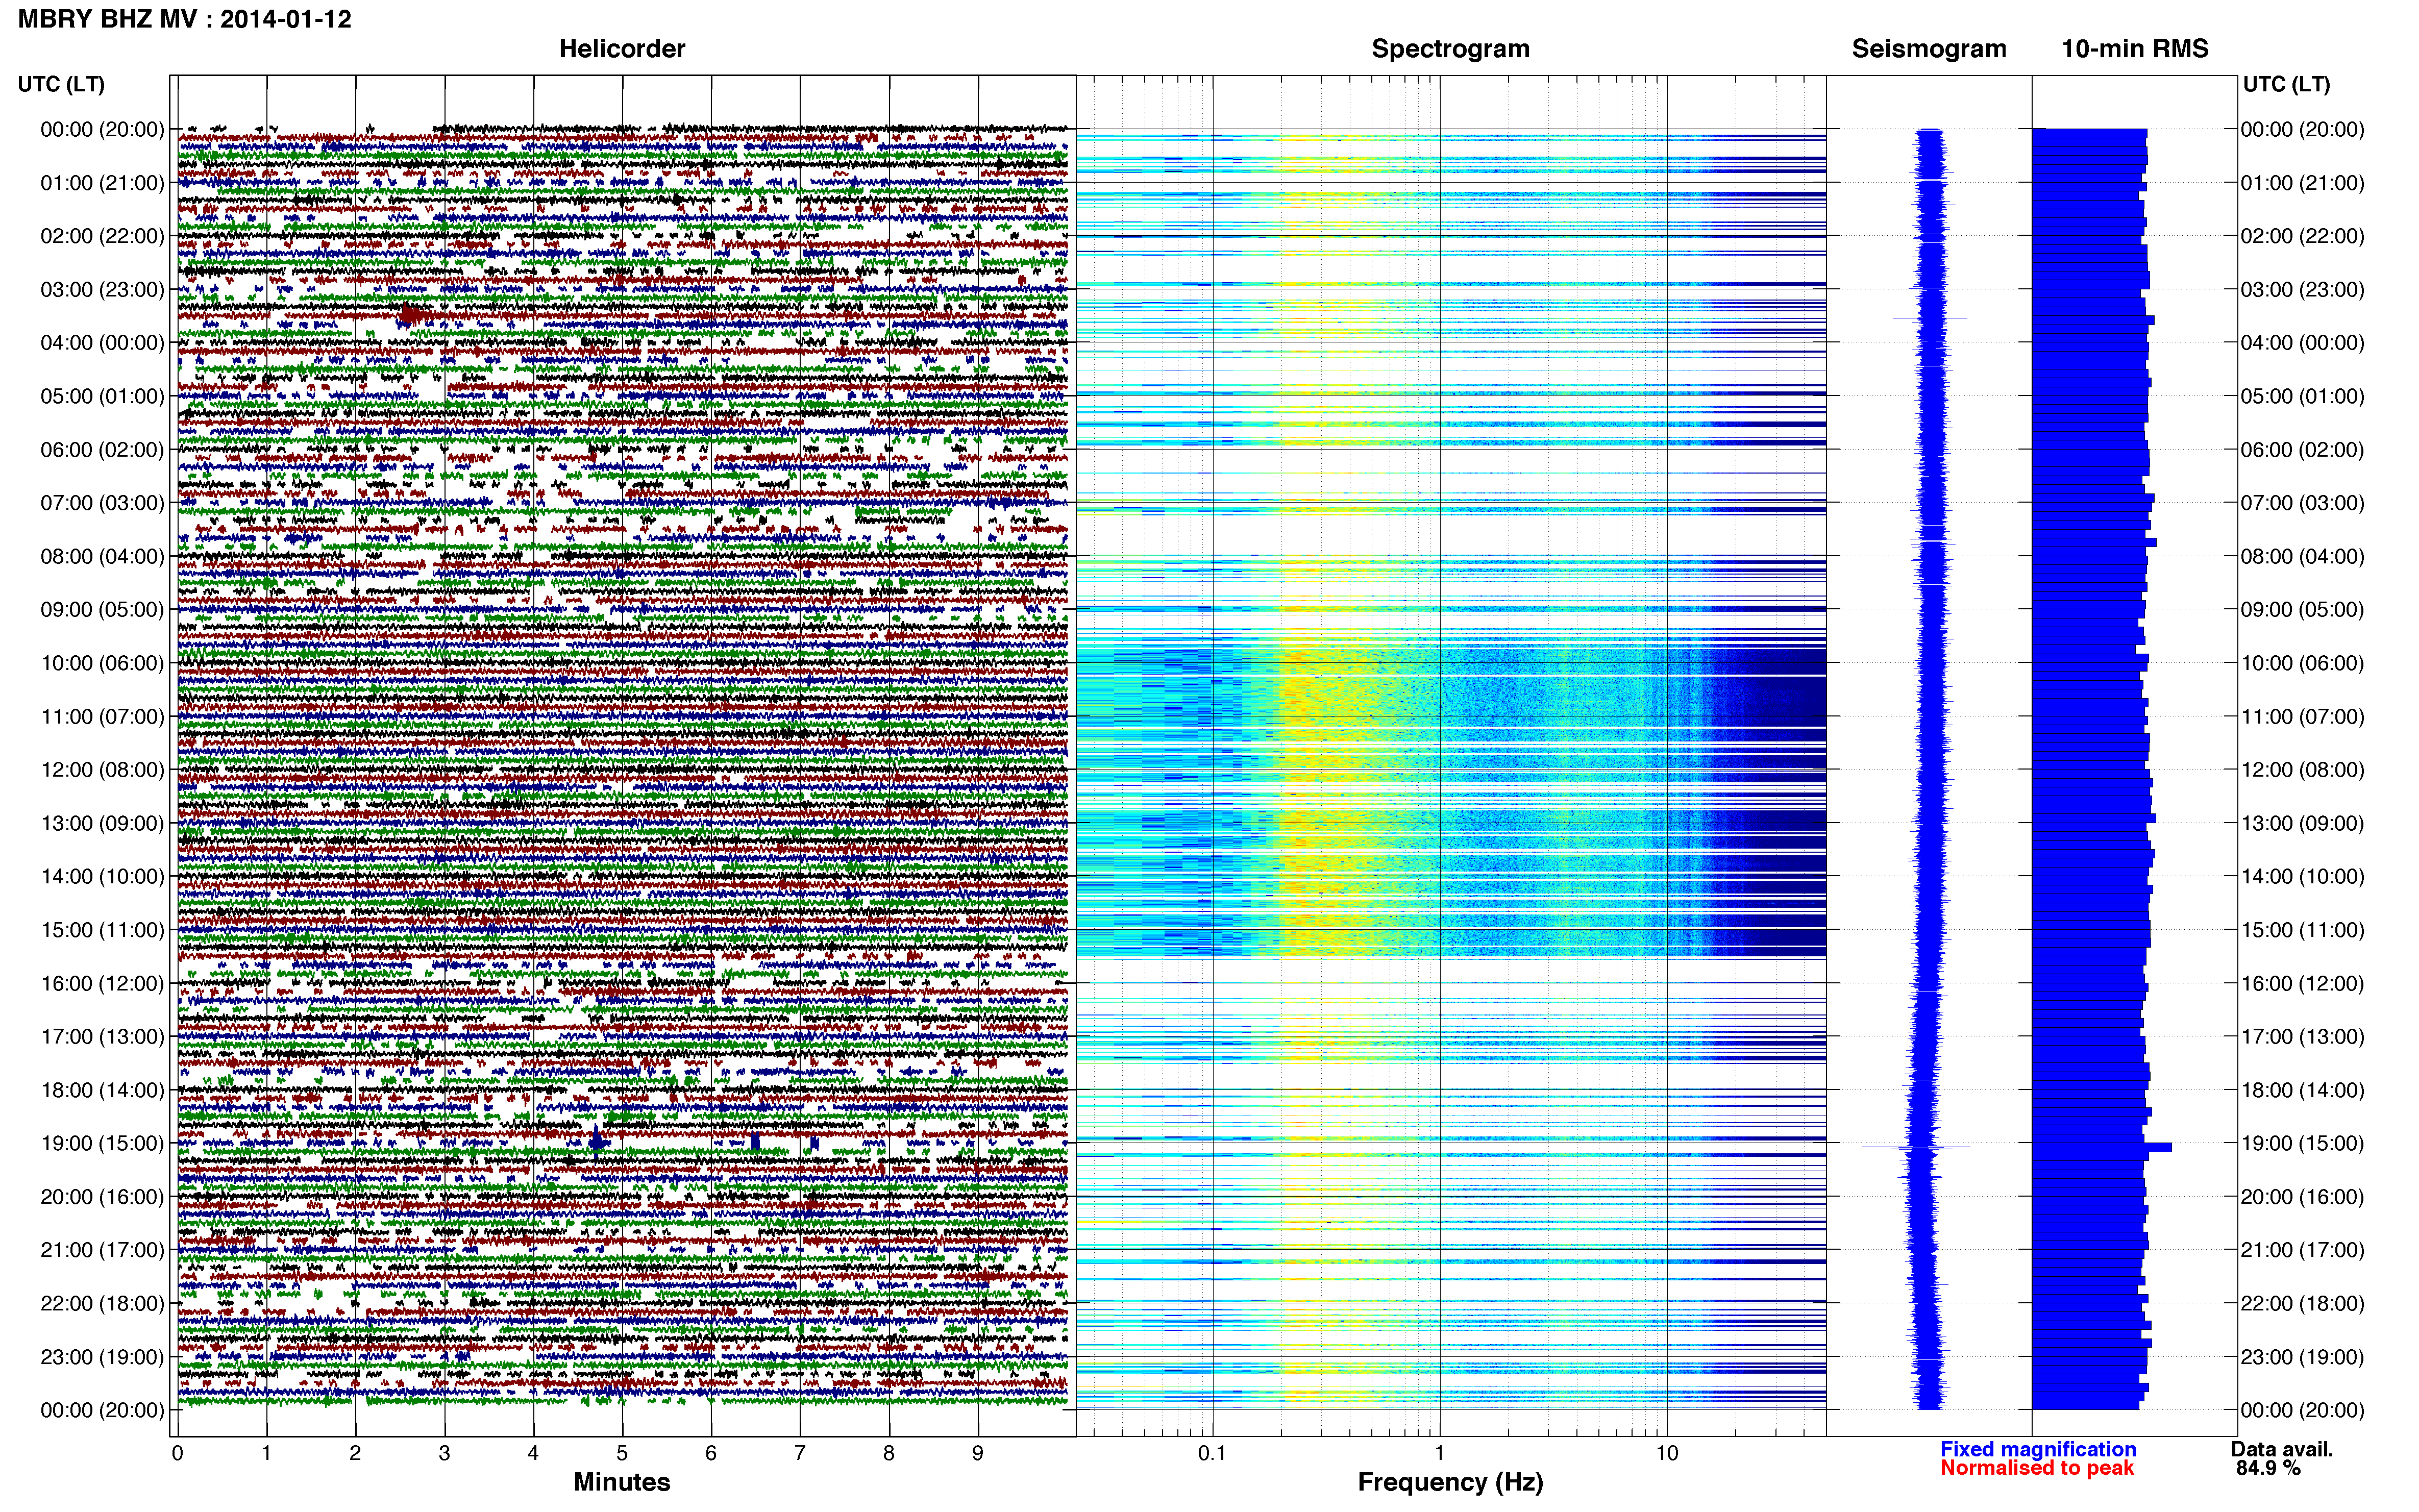Select the Helicorder panel heading
The image size is (2419, 1512).
[621, 49]
